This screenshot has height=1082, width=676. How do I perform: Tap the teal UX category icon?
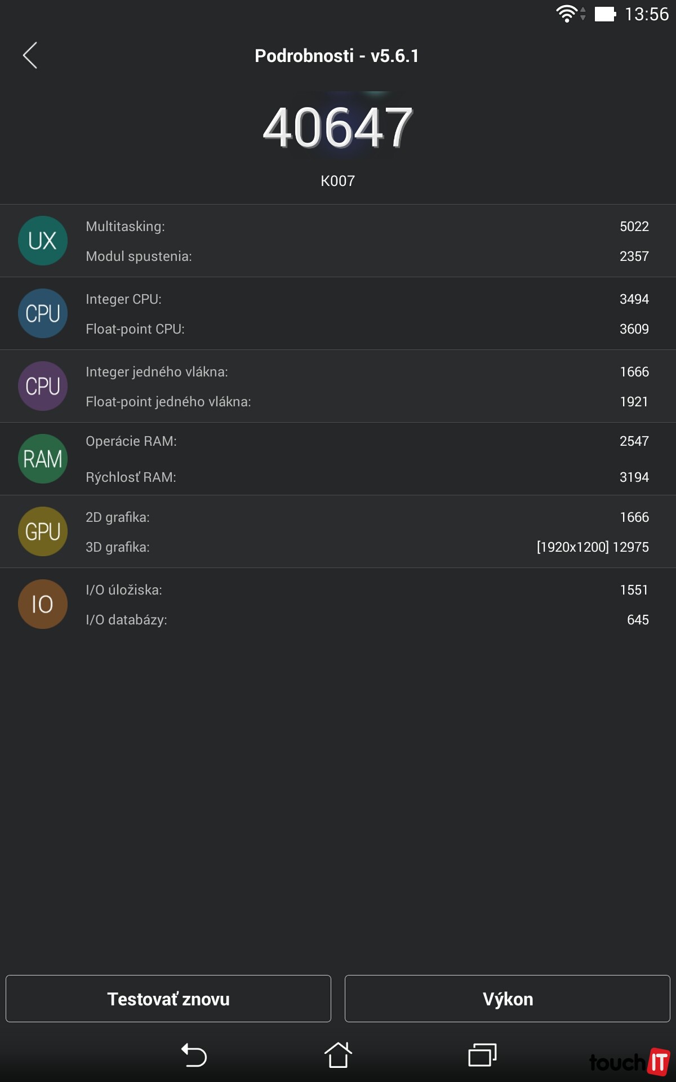[43, 241]
